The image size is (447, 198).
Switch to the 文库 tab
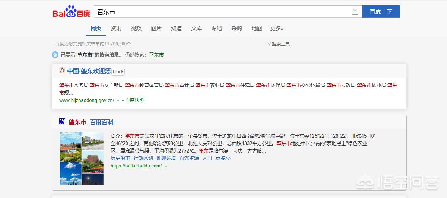(196, 28)
